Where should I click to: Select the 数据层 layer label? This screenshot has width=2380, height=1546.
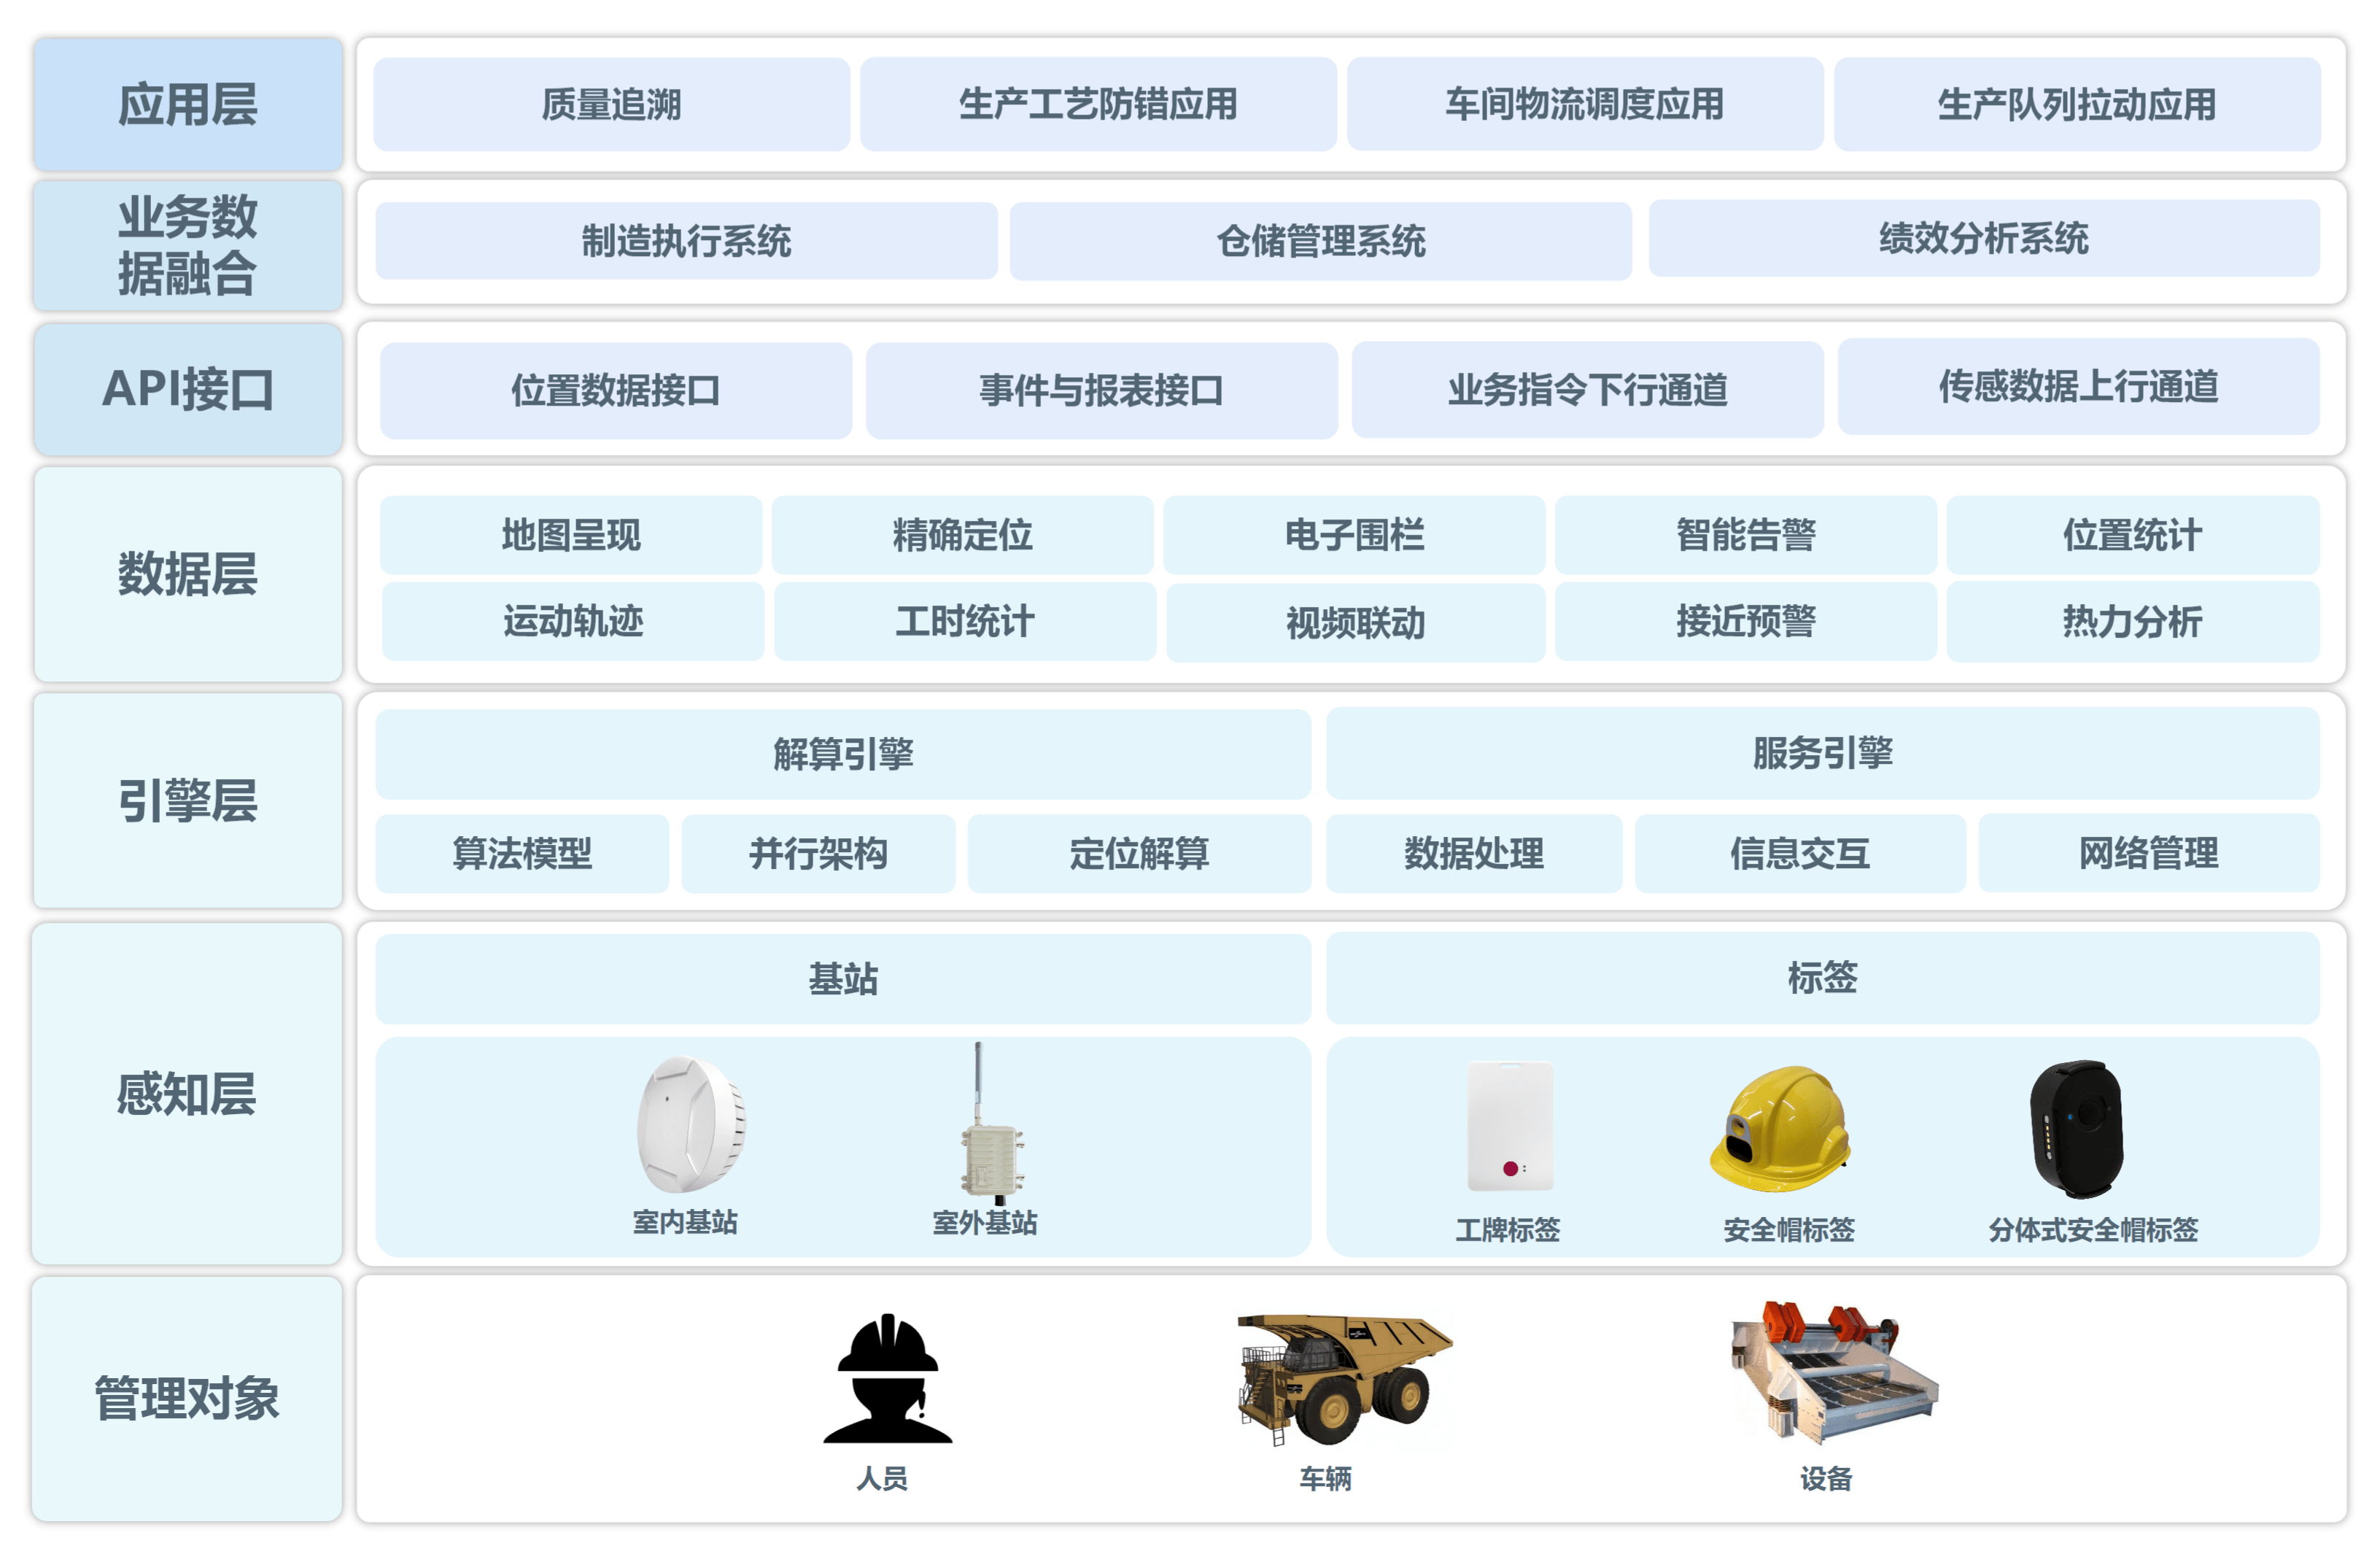pos(188,574)
